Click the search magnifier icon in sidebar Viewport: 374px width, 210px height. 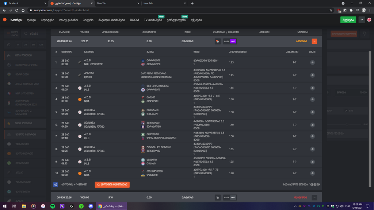(x=26, y=34)
